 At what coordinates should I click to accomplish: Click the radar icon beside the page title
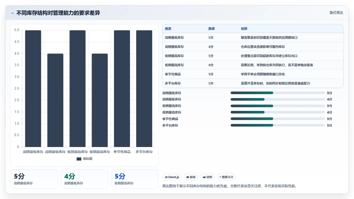click(12, 13)
